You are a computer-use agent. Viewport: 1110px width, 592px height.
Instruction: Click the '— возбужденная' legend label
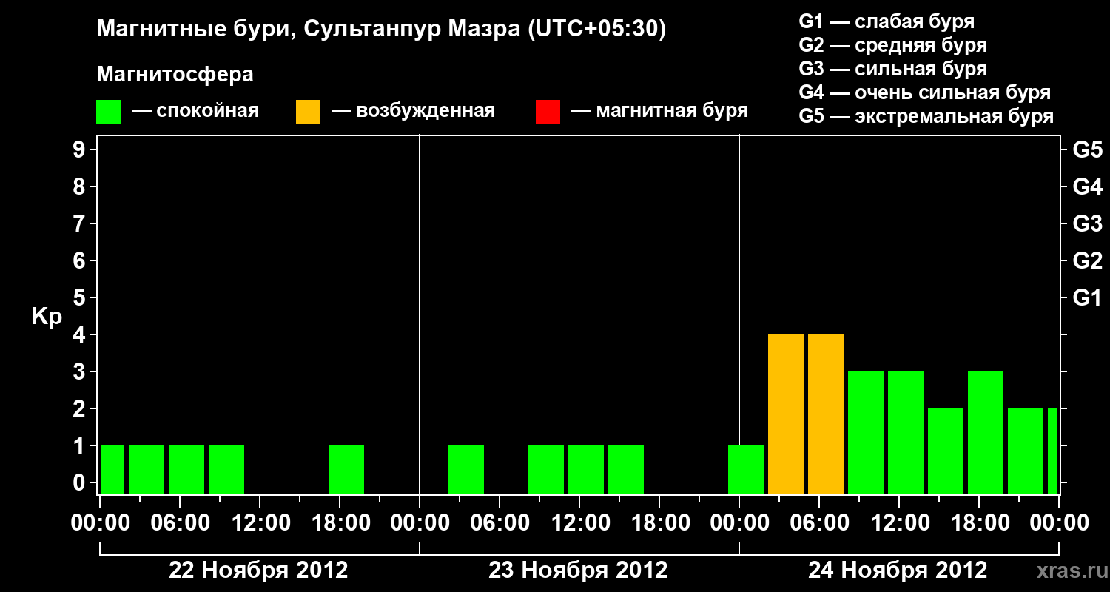(x=413, y=112)
